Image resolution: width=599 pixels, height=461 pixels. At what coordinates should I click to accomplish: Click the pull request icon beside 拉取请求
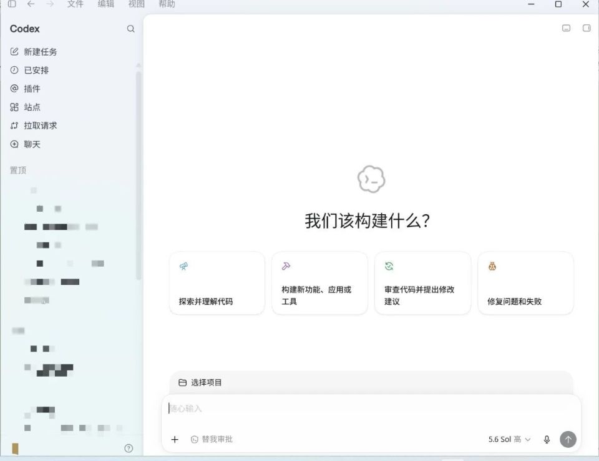click(14, 126)
